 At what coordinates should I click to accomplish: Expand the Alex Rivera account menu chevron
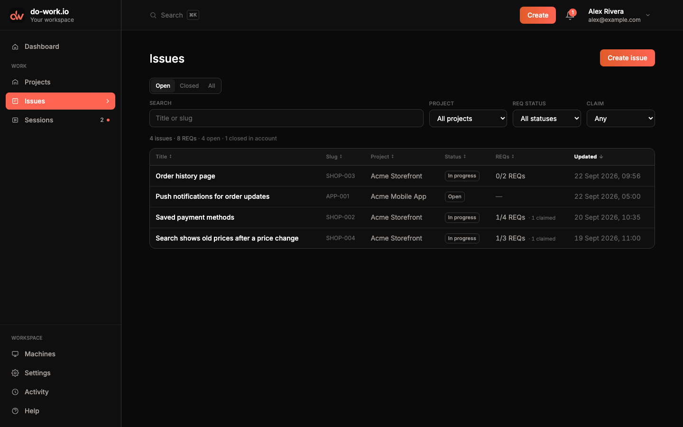point(648,15)
